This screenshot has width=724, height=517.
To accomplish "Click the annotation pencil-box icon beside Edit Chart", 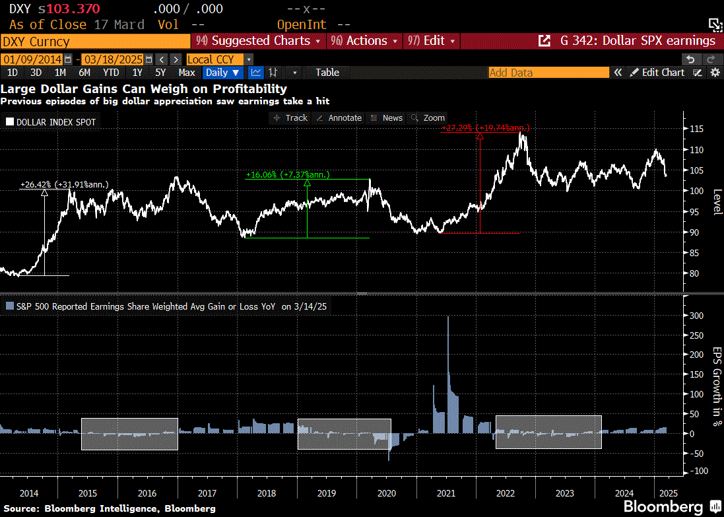I will click(698, 73).
